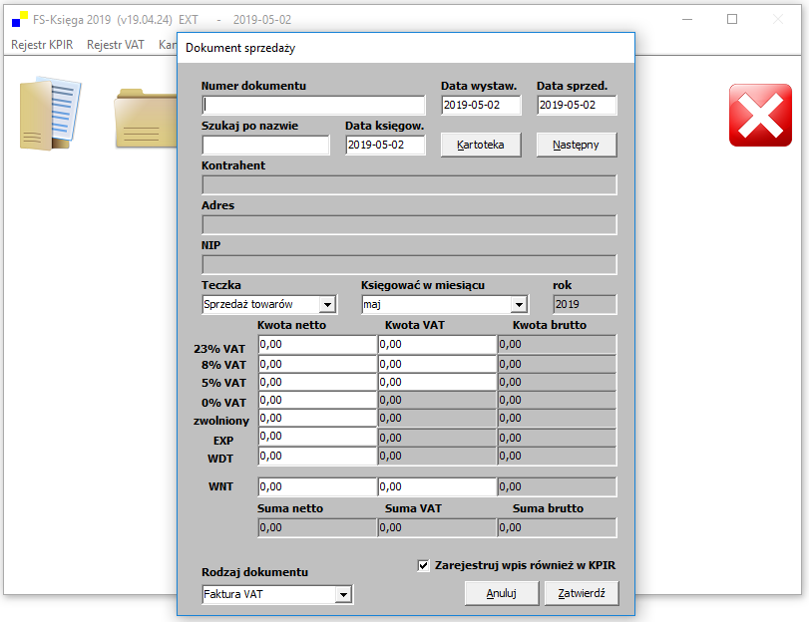Expand the Teczka dropdown 'Sprzedaż towarów'
Viewport: 809px width, 622px height.
pyautogui.click(x=327, y=305)
